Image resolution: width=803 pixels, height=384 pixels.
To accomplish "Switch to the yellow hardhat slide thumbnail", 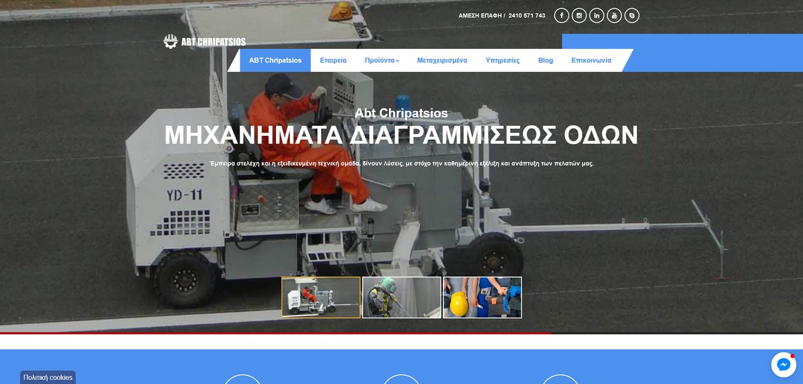I will point(482,298).
